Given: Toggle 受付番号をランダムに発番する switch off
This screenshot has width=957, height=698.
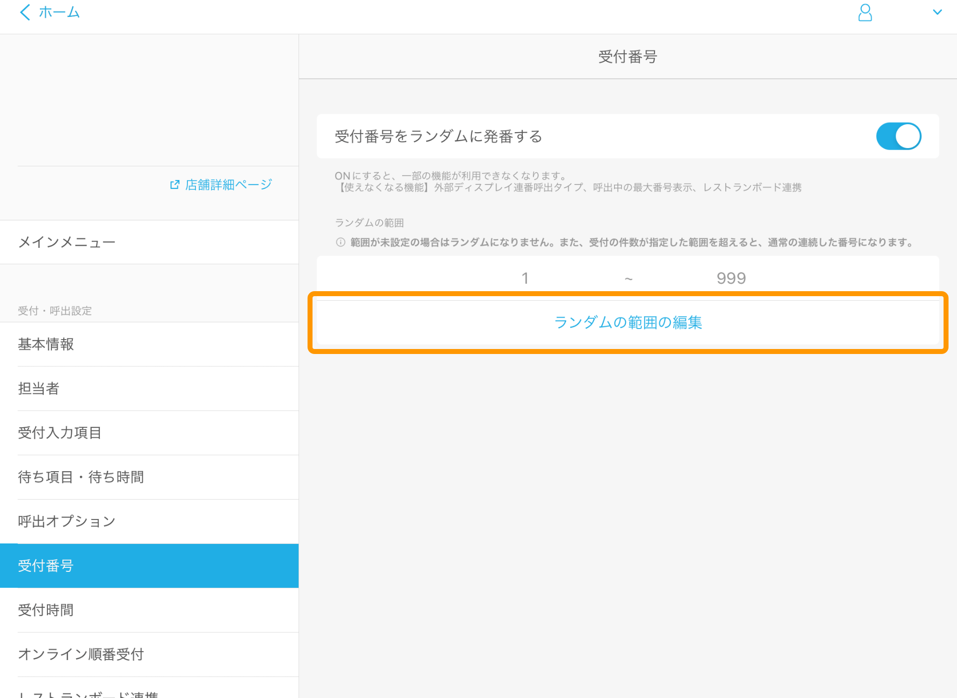Looking at the screenshot, I should click(898, 136).
